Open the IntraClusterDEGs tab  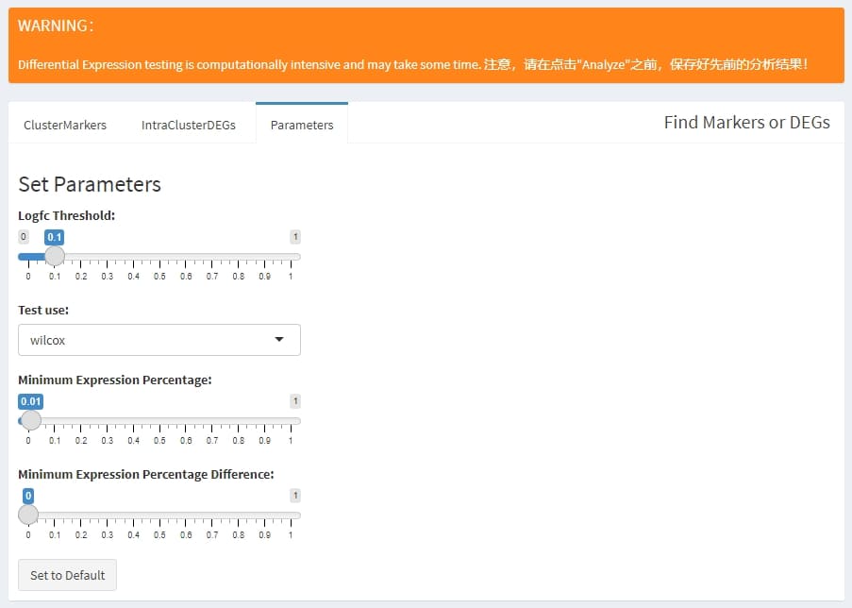[188, 125]
